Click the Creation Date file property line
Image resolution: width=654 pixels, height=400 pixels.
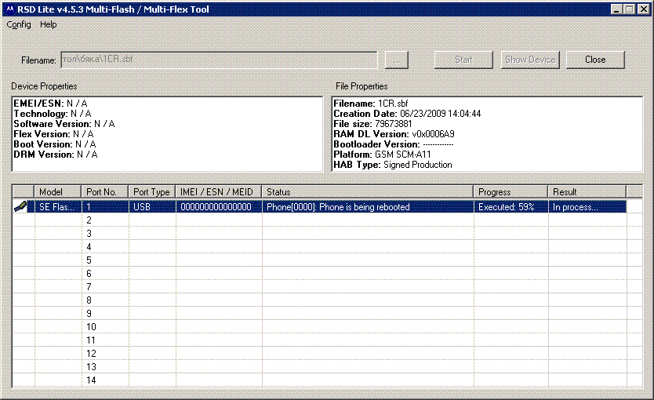coord(407,114)
